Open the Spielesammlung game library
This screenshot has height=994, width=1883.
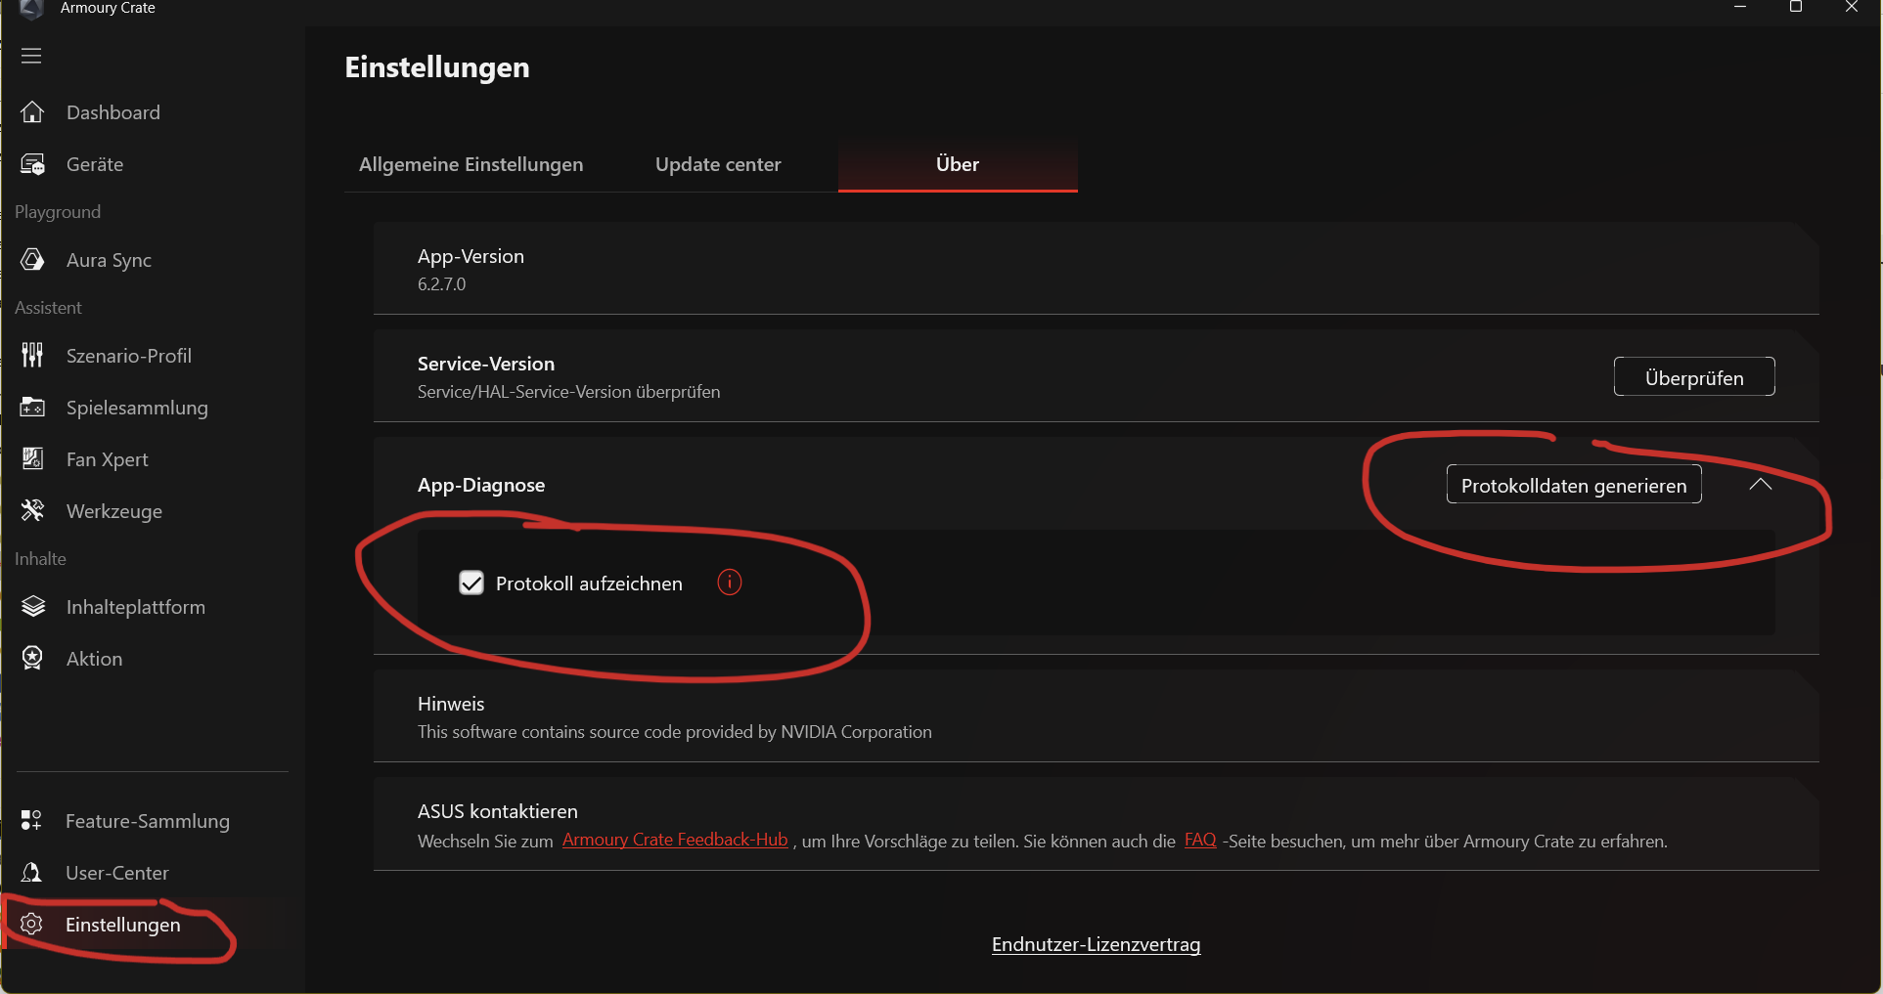[x=137, y=408]
